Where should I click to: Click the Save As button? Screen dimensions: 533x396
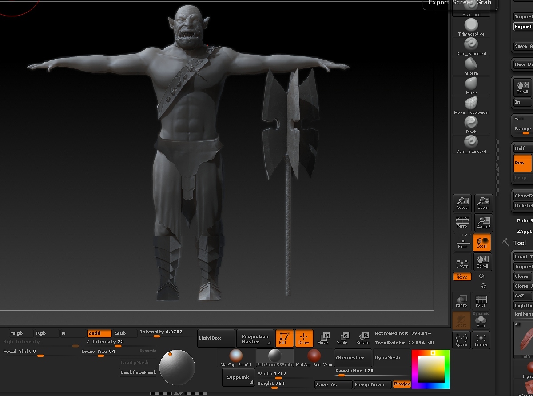[x=333, y=385]
